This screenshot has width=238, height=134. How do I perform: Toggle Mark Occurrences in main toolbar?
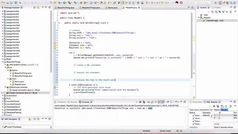tap(122, 3)
